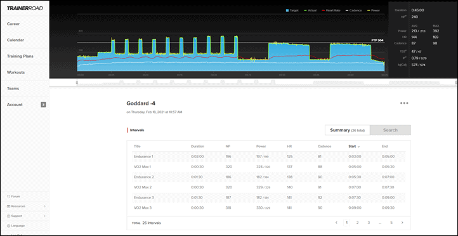Sort intervals by End column
Image resolution: width=458 pixels, height=236 pixels.
click(384, 147)
